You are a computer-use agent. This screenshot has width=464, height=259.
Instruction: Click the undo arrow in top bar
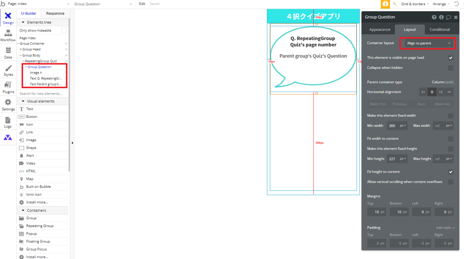click(x=457, y=4)
